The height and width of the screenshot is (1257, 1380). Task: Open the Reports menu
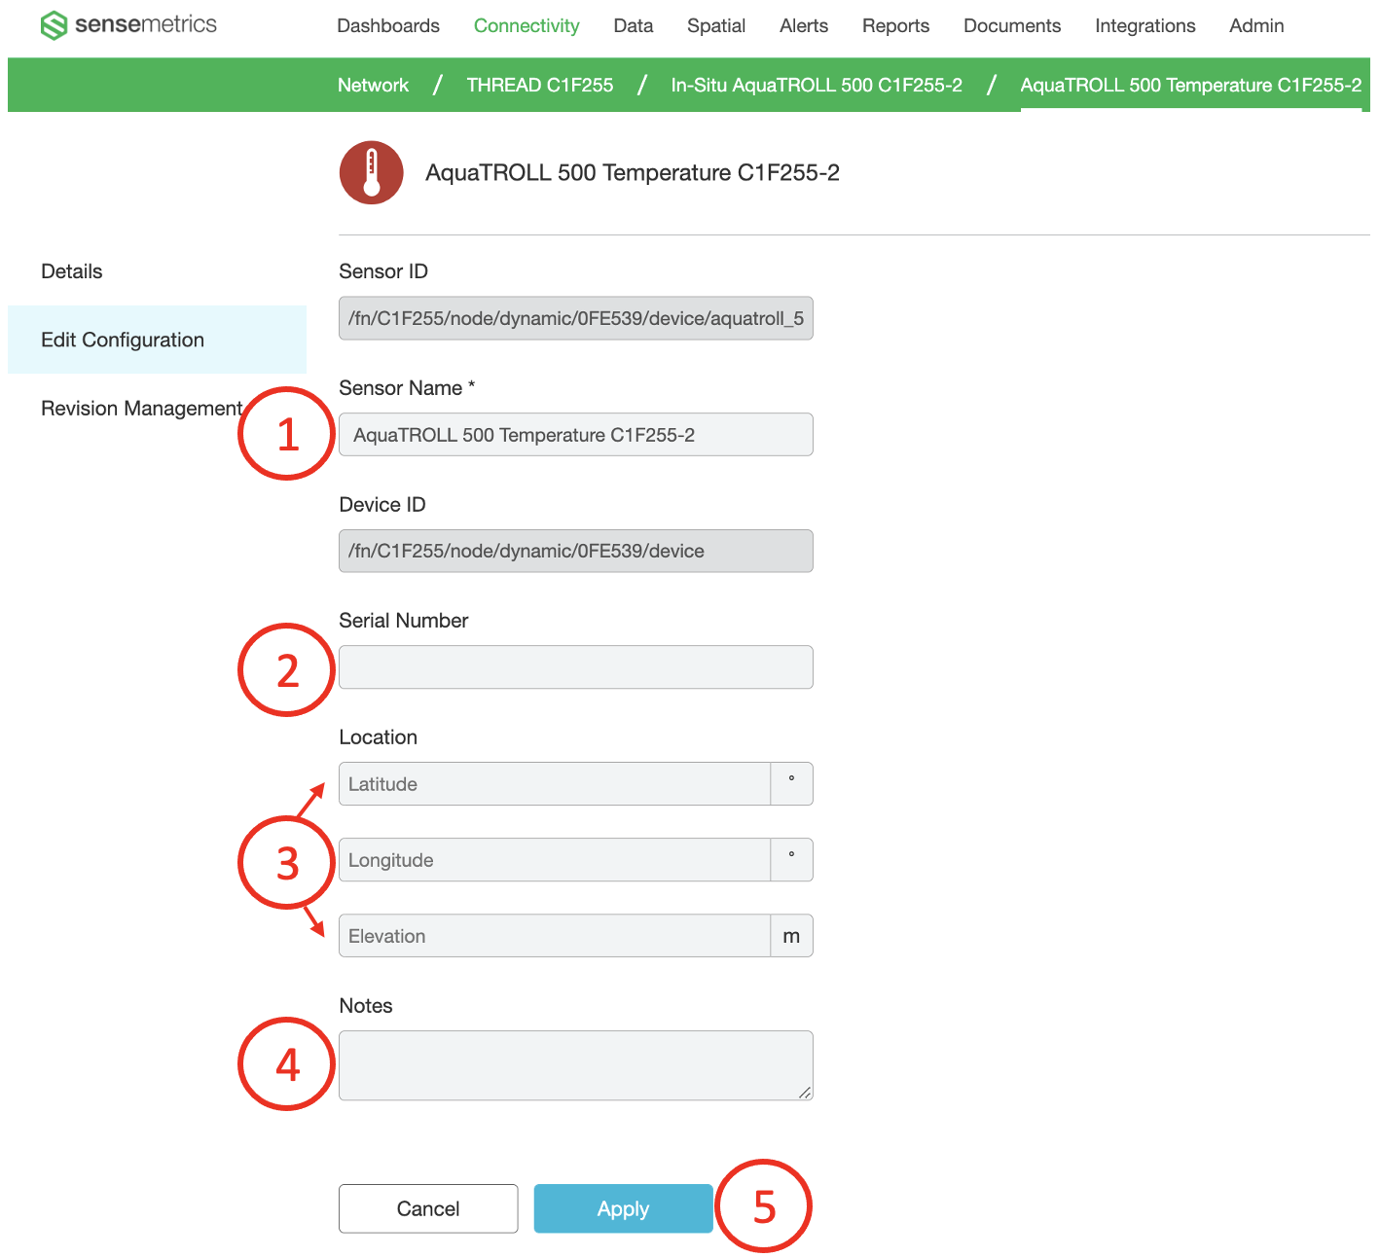coord(895,26)
